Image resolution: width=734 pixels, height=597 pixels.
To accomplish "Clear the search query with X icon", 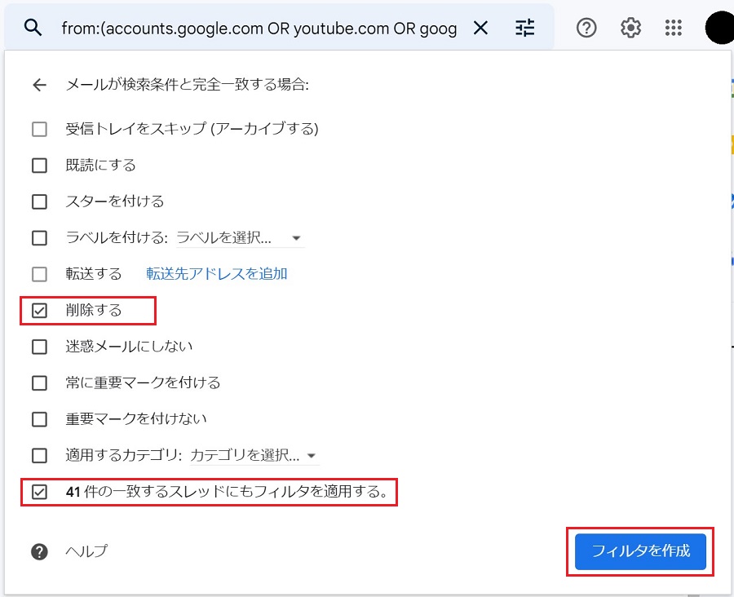I will 480,28.
